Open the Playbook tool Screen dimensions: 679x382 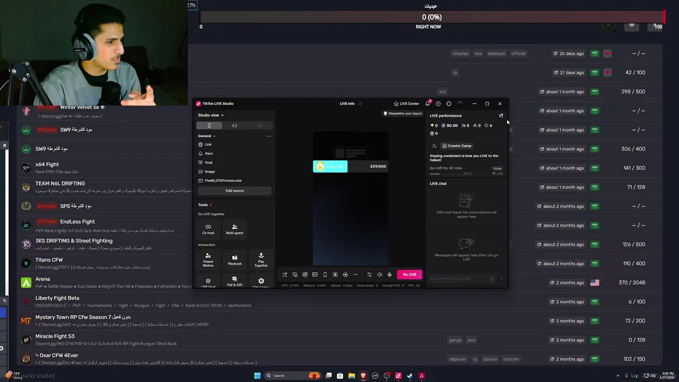(x=234, y=259)
